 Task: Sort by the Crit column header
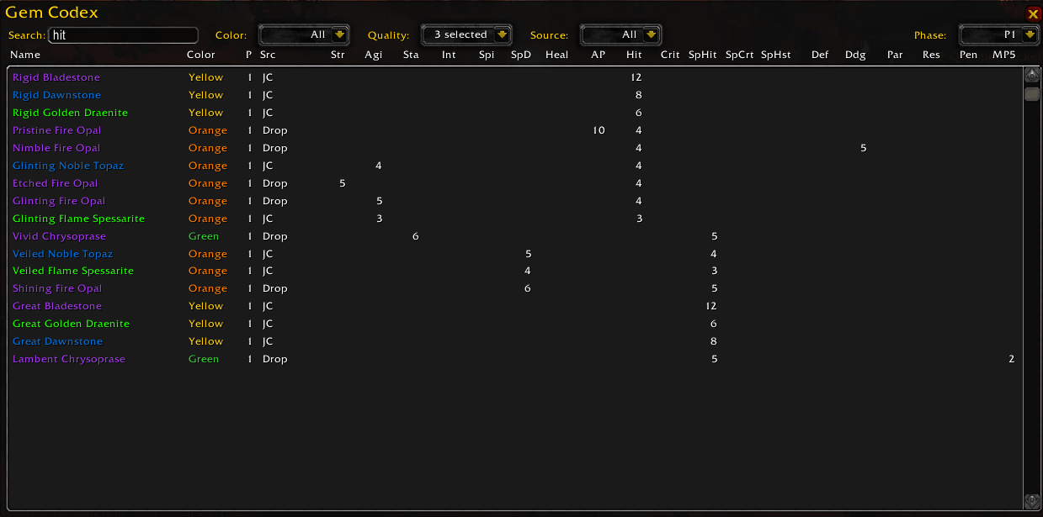point(670,55)
